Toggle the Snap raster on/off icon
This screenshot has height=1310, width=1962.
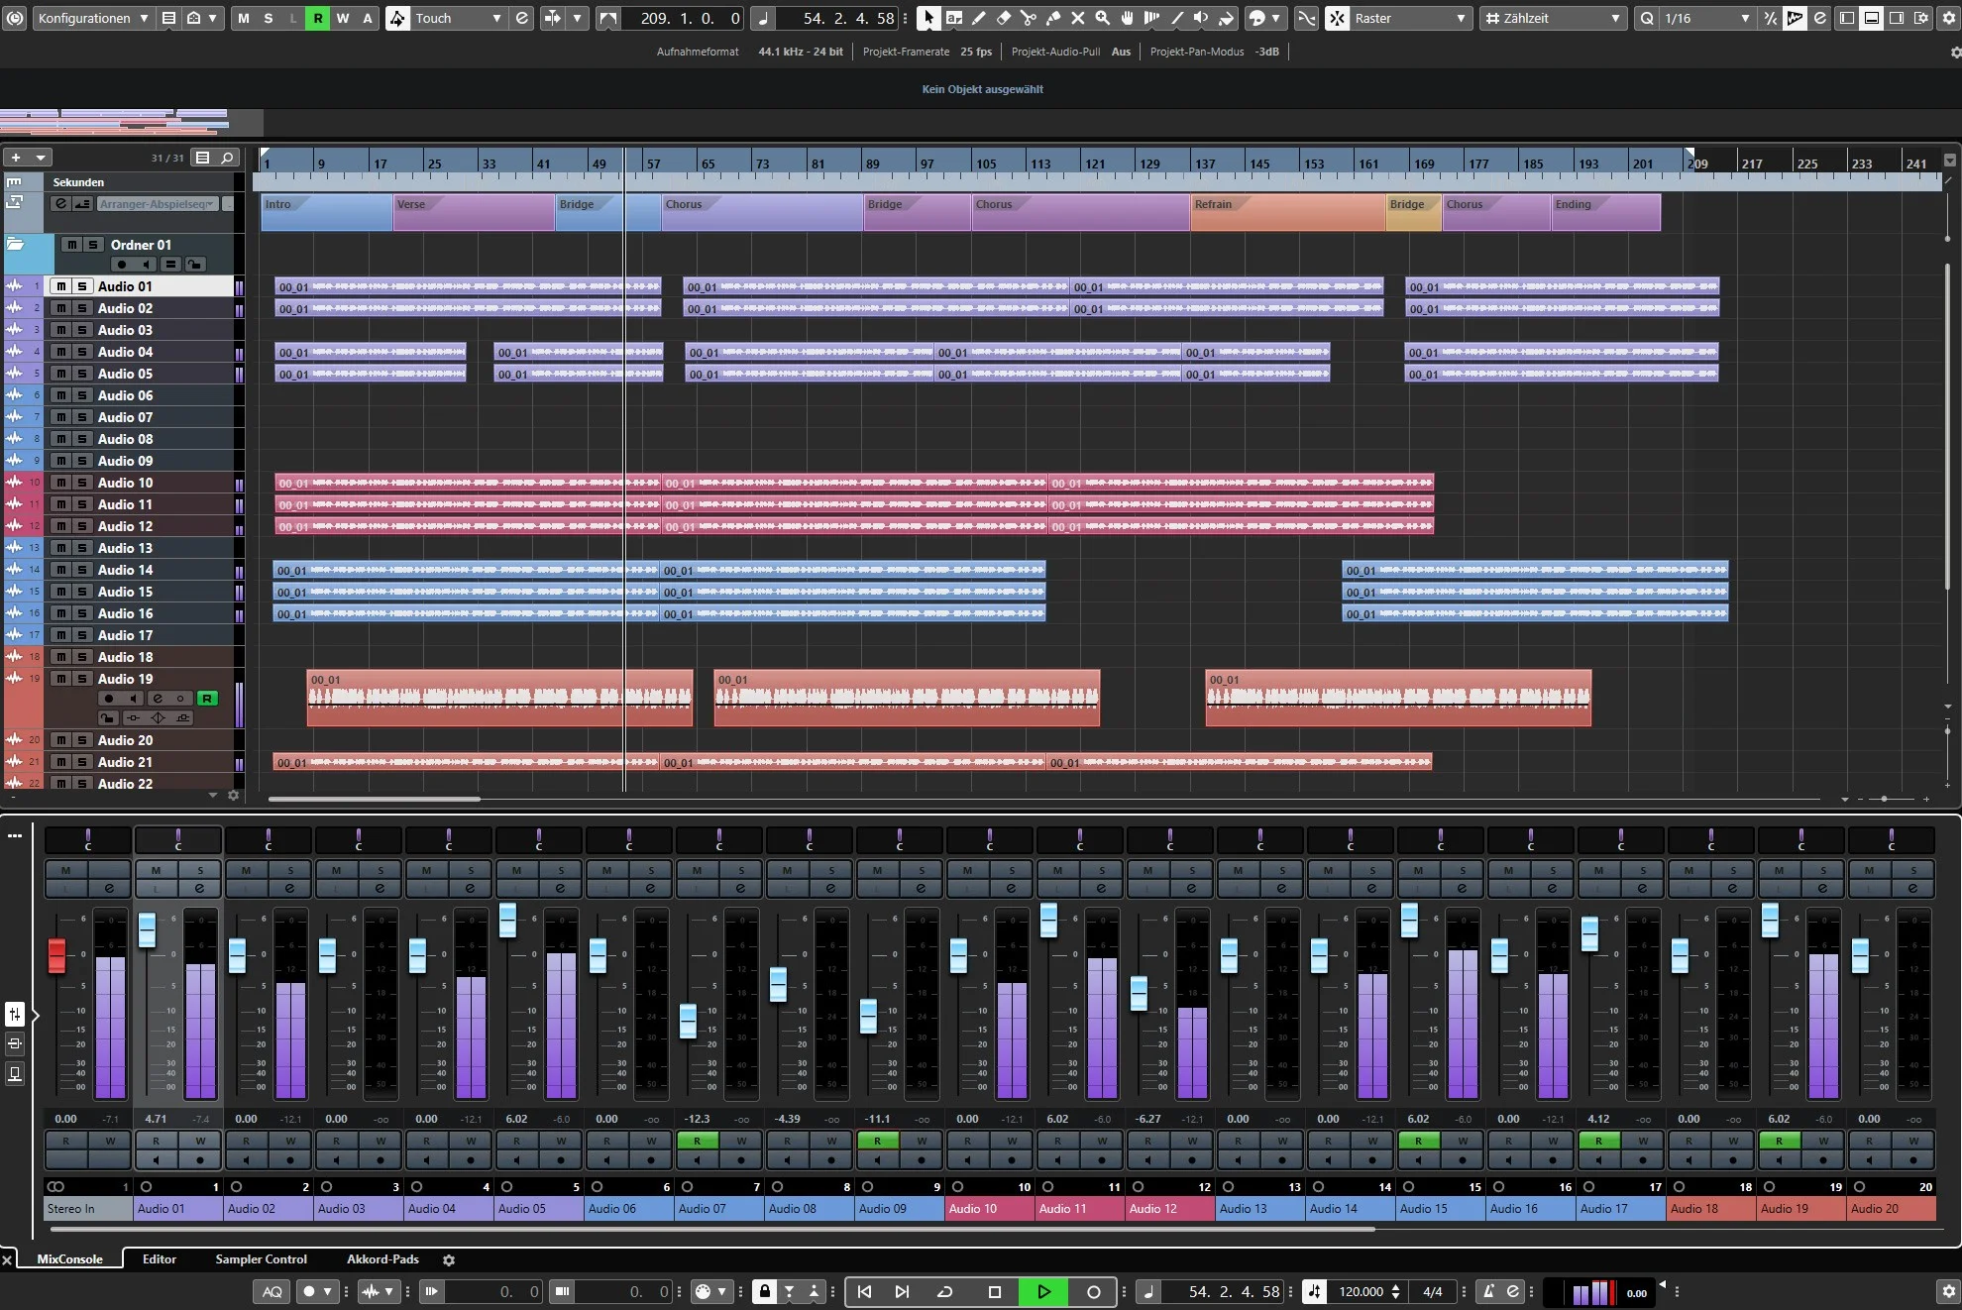pyautogui.click(x=1338, y=18)
